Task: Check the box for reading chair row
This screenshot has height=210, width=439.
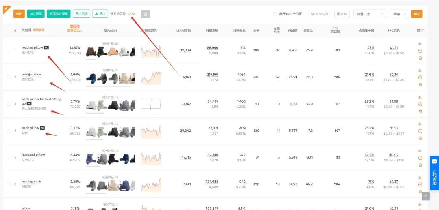Action: coord(9,184)
